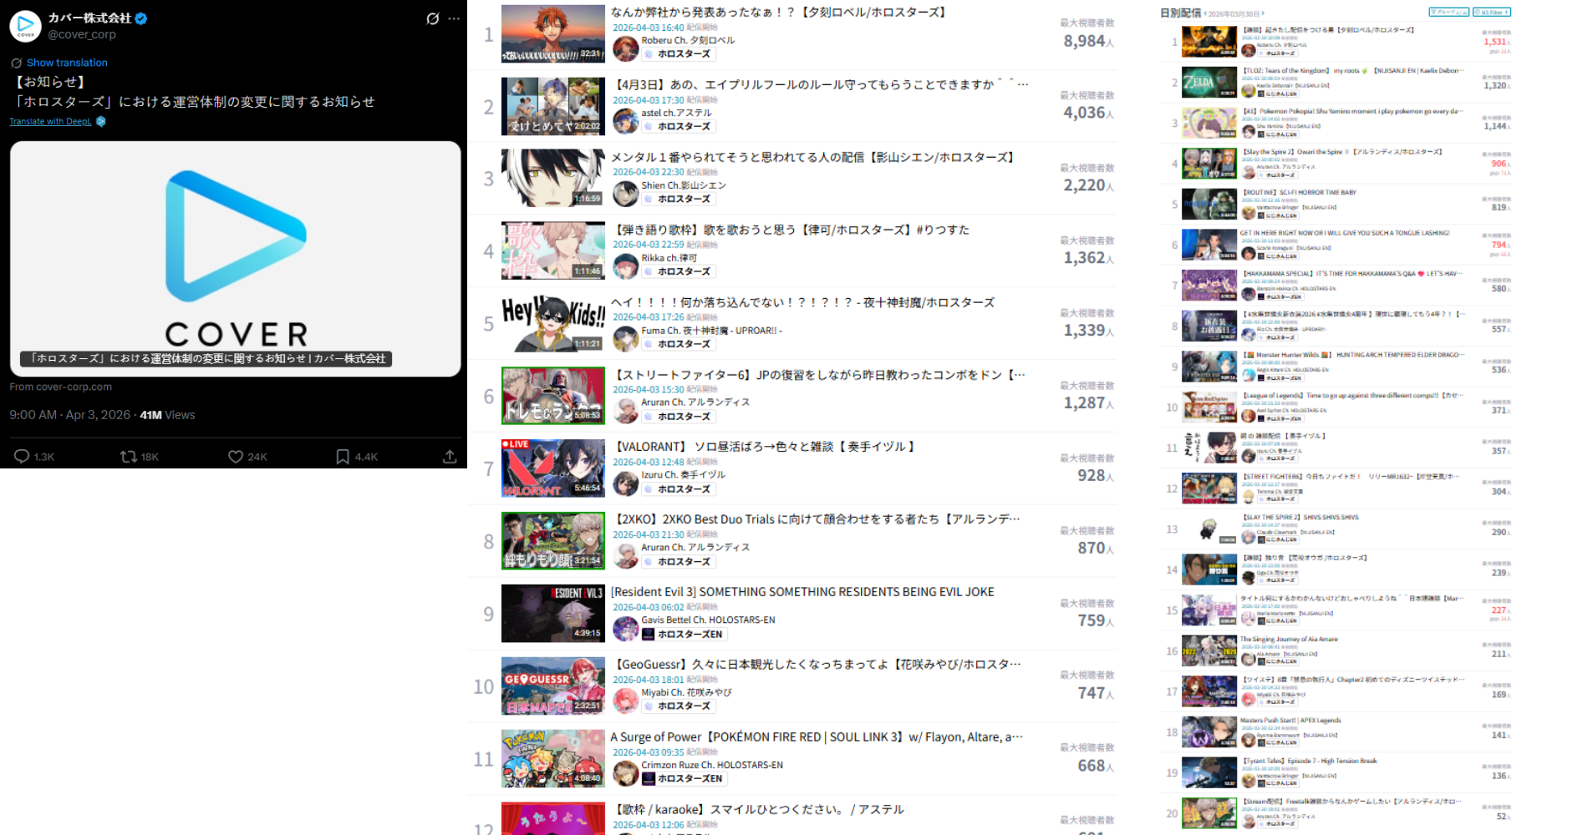Like the tweet with 24K likes
The image size is (1588, 835).
point(236,456)
